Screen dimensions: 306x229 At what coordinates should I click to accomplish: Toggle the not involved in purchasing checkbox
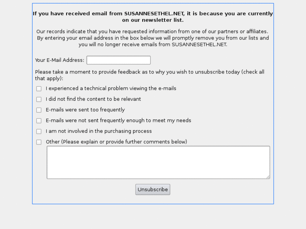coord(39,132)
